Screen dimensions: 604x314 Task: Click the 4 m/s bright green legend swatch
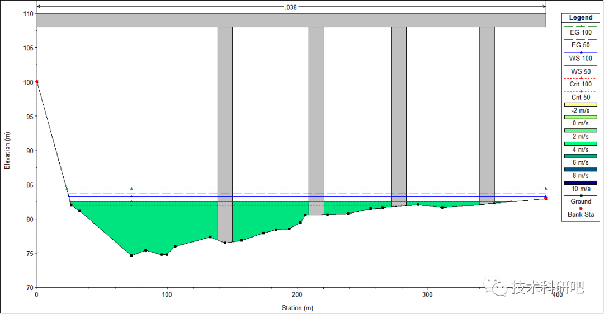pyautogui.click(x=581, y=143)
